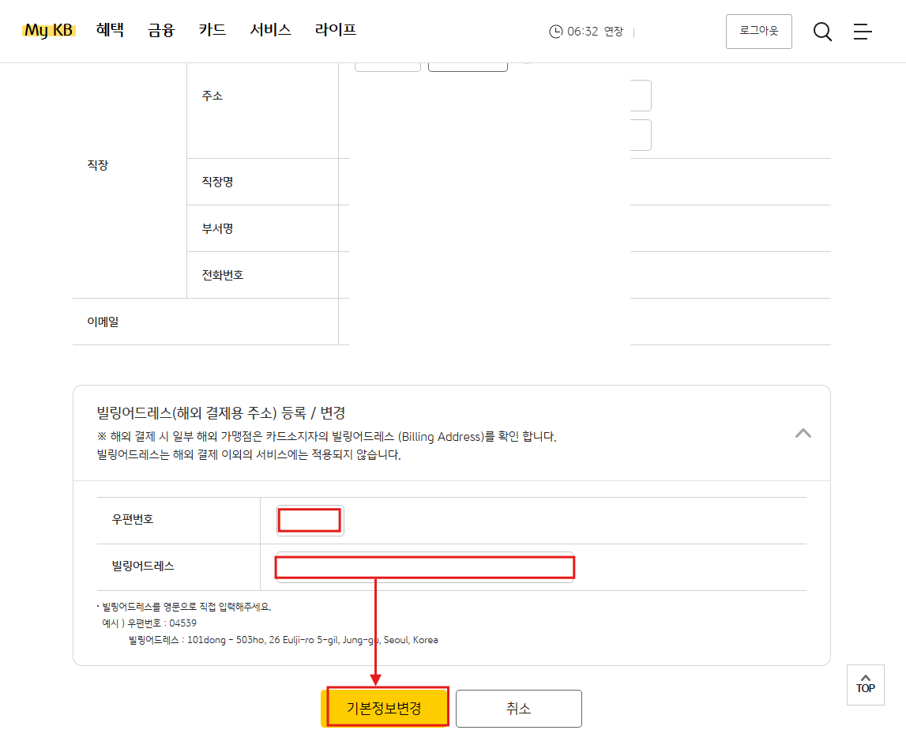Click the My KB logo
906x734 pixels.
(x=48, y=30)
